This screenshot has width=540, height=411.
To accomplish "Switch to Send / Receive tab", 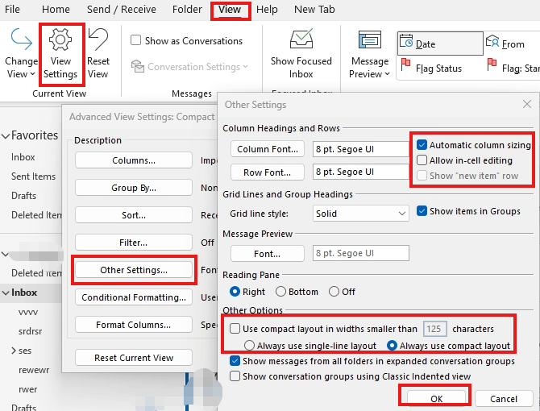I will tap(121, 10).
